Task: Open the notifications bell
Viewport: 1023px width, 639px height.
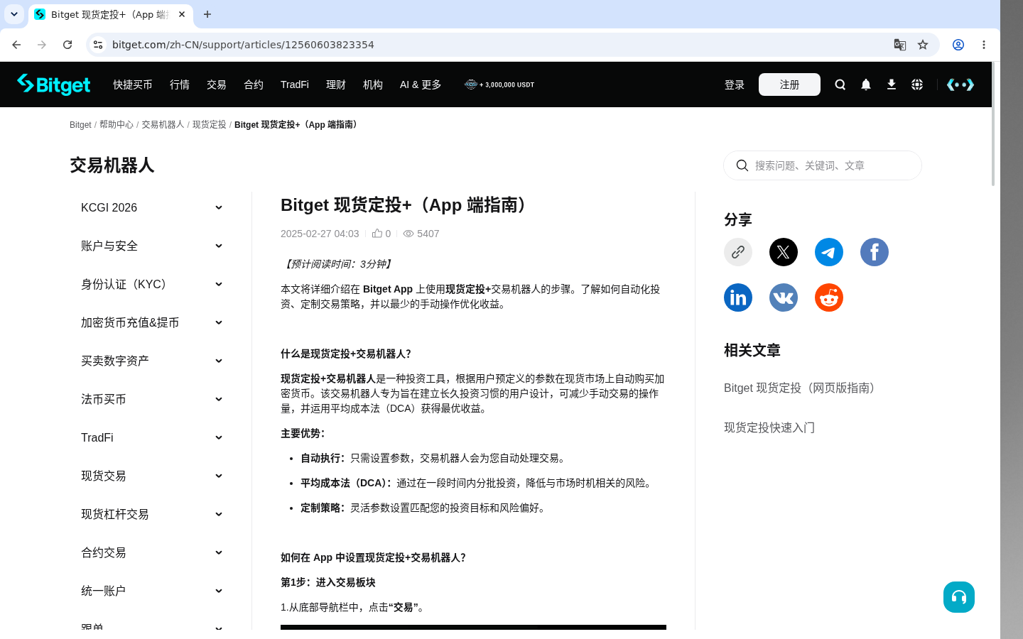Action: click(865, 84)
